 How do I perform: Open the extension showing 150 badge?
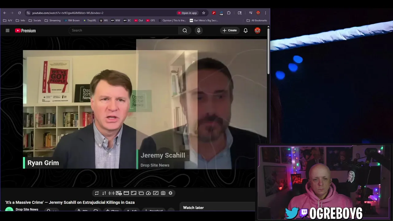pyautogui.click(x=221, y=13)
